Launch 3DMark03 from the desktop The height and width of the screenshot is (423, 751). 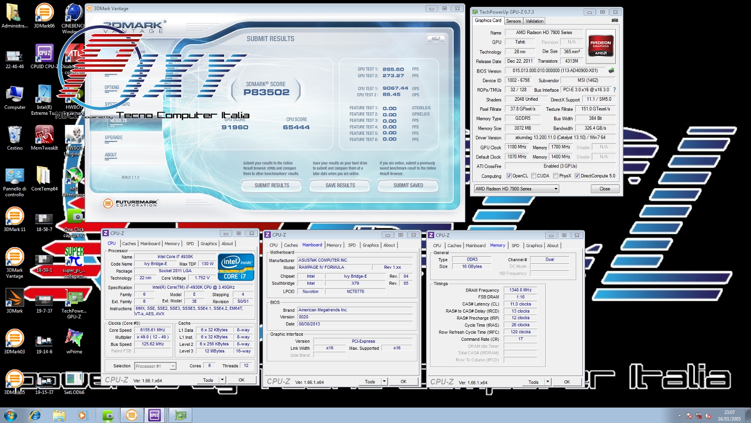(x=15, y=341)
